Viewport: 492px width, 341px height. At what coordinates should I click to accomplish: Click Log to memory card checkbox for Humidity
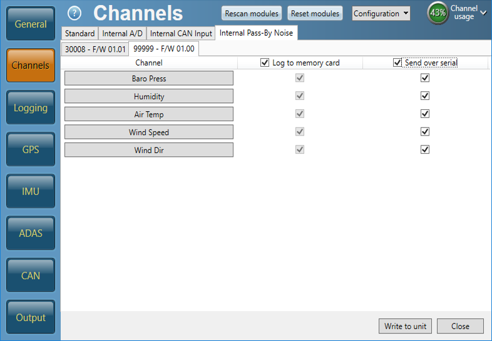(x=300, y=96)
